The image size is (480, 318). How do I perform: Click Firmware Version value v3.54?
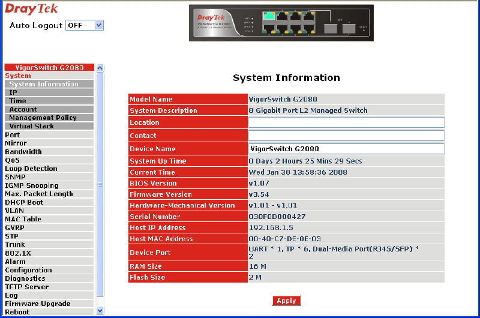click(x=259, y=194)
